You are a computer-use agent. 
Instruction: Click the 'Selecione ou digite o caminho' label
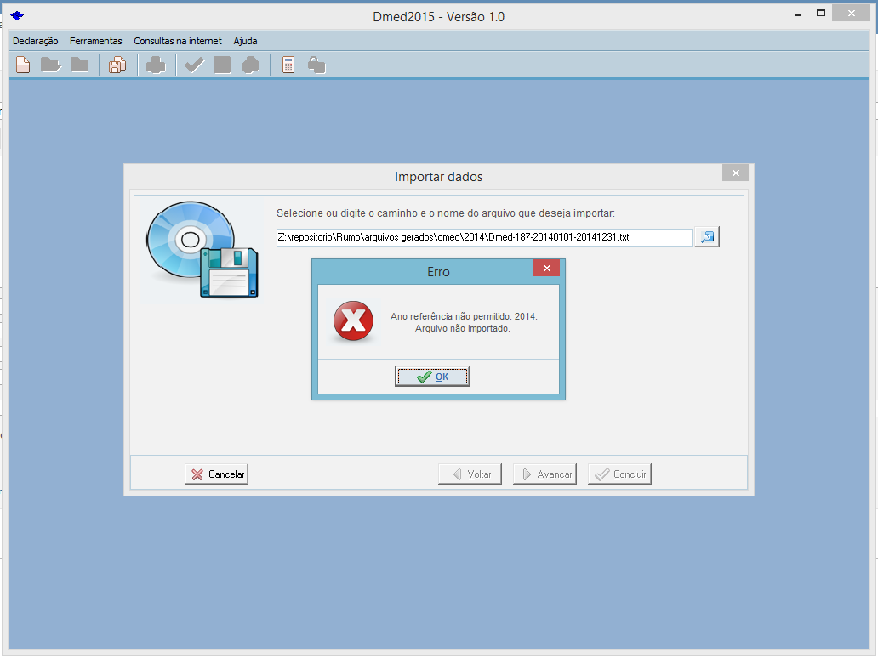446,213
